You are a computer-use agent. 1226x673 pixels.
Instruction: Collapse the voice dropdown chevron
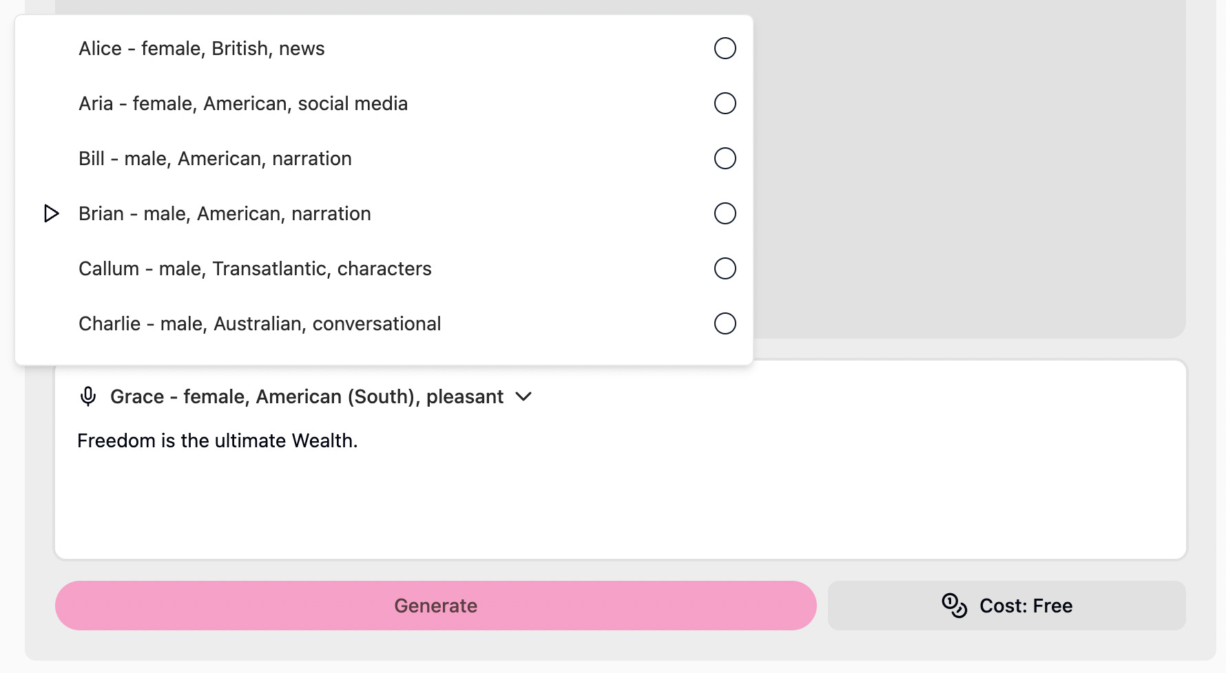click(523, 396)
